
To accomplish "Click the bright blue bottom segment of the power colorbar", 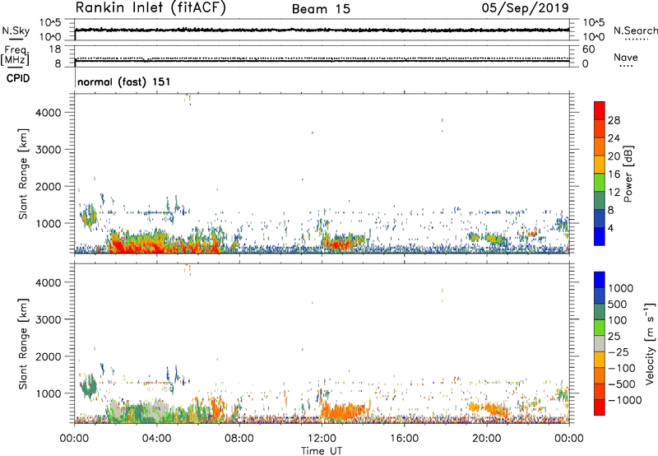I will tap(600, 237).
